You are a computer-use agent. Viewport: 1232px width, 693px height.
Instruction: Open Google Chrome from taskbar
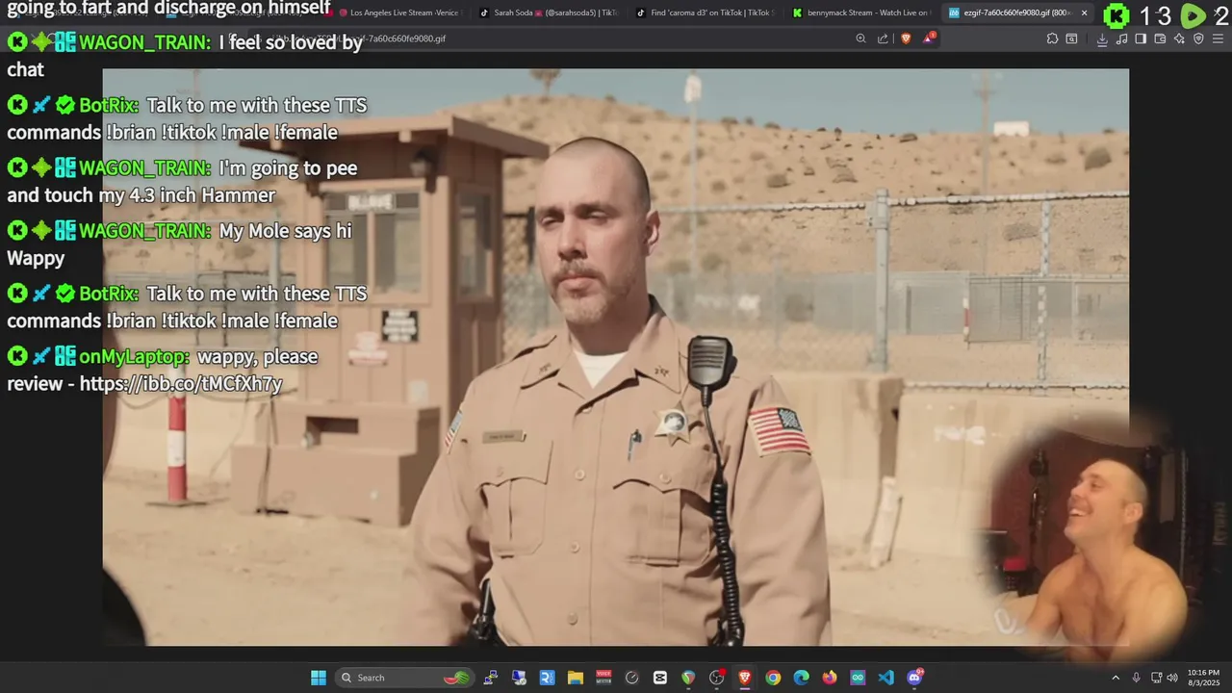773,678
